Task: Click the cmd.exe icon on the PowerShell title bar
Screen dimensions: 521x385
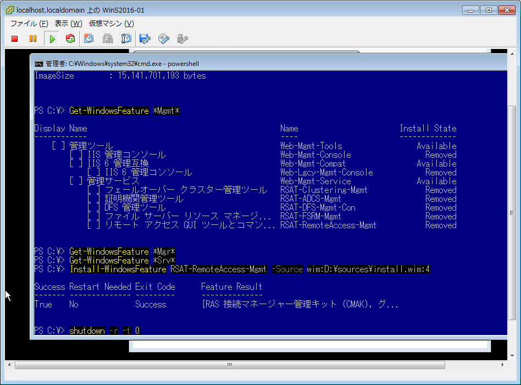Action: tap(39, 63)
